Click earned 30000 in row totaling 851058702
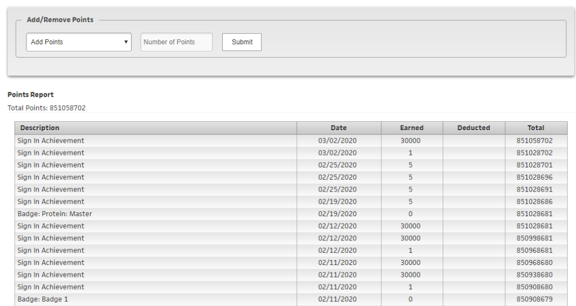The width and height of the screenshot is (576, 306). (410, 141)
